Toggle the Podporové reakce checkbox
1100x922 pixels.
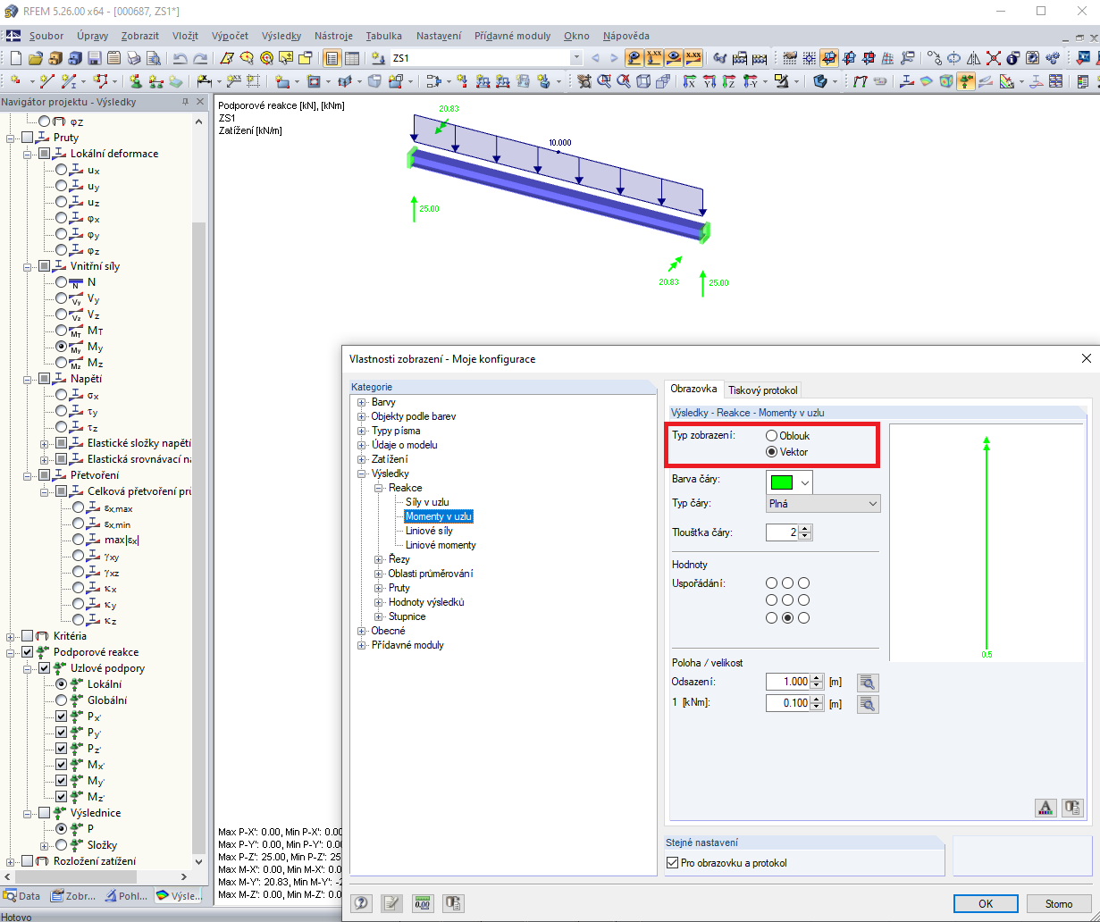27,652
